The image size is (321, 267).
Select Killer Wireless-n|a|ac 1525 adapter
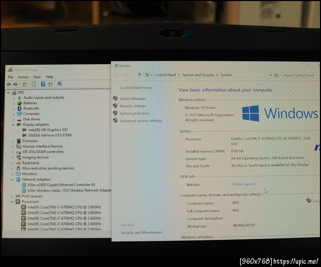click(x=69, y=190)
